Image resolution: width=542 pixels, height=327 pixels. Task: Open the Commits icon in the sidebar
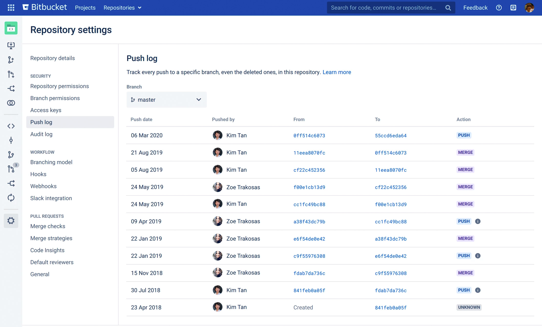coord(11,140)
